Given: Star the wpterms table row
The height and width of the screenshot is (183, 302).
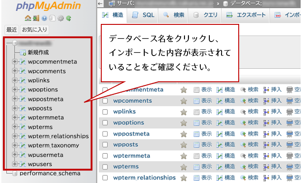Looking at the screenshot, I should [x=184, y=167].
